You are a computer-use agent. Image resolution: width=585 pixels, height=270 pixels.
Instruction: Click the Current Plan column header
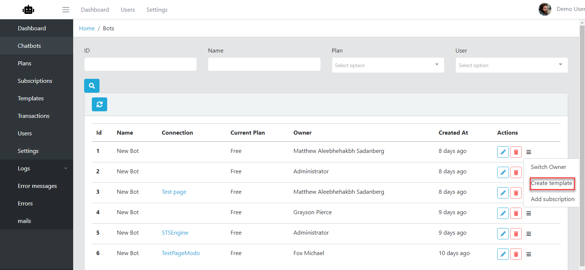[x=248, y=133]
